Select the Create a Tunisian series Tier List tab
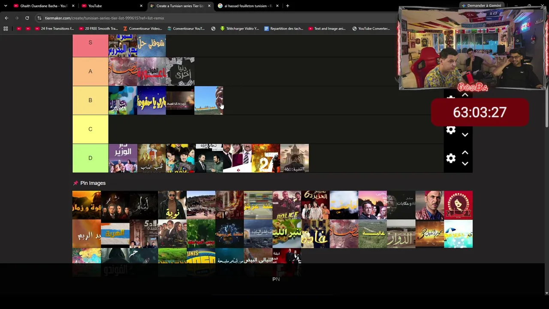 [x=180, y=6]
